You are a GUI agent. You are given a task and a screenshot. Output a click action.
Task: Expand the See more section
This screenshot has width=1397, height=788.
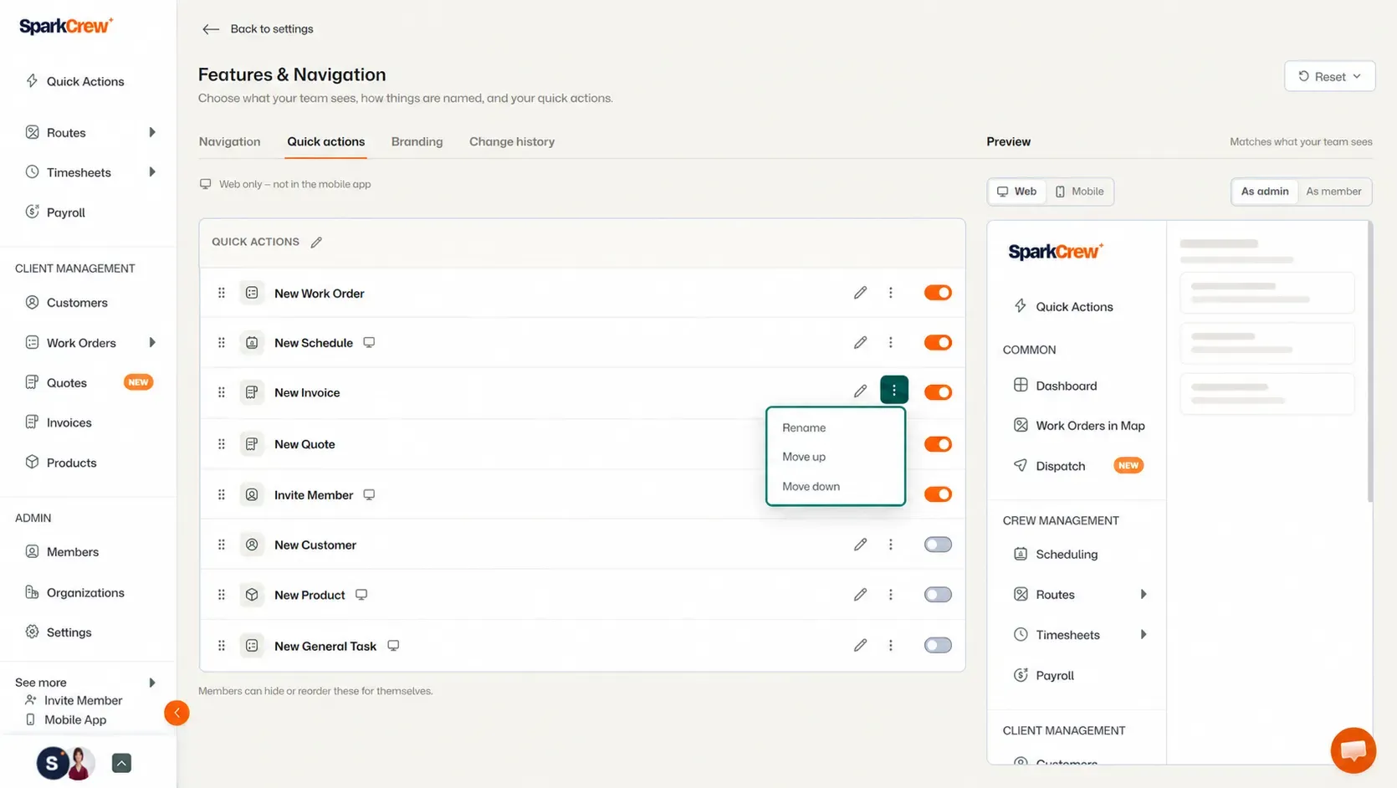pyautogui.click(x=152, y=683)
